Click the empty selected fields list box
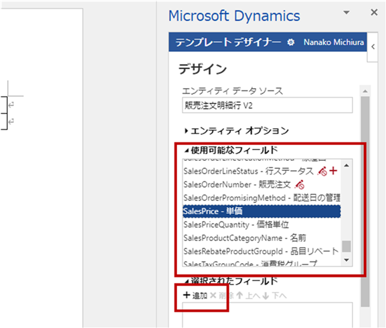 pyautogui.click(x=267, y=315)
